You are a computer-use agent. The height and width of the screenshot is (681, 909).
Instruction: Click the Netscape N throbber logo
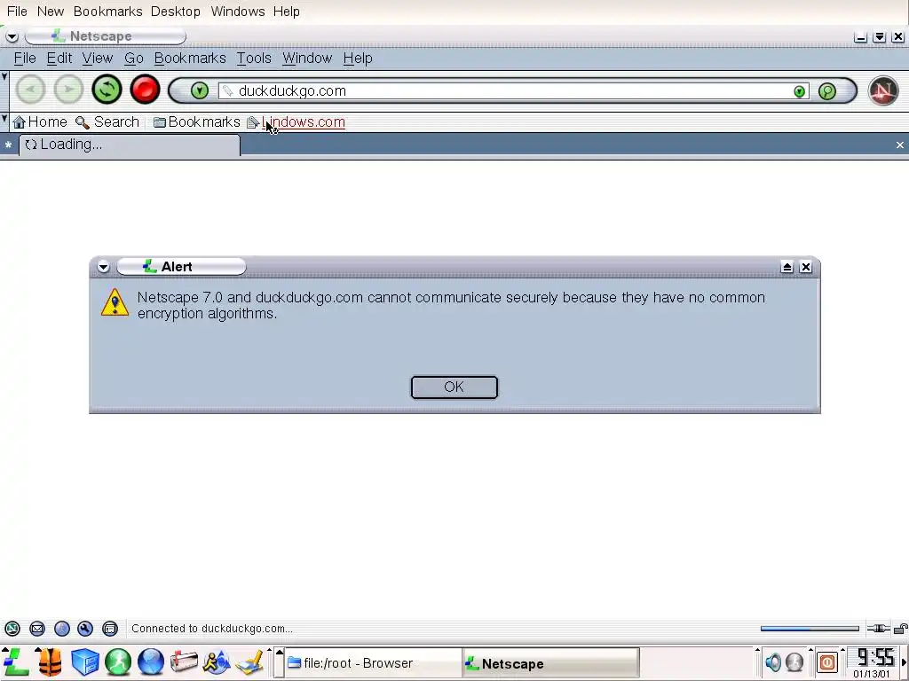coord(883,90)
